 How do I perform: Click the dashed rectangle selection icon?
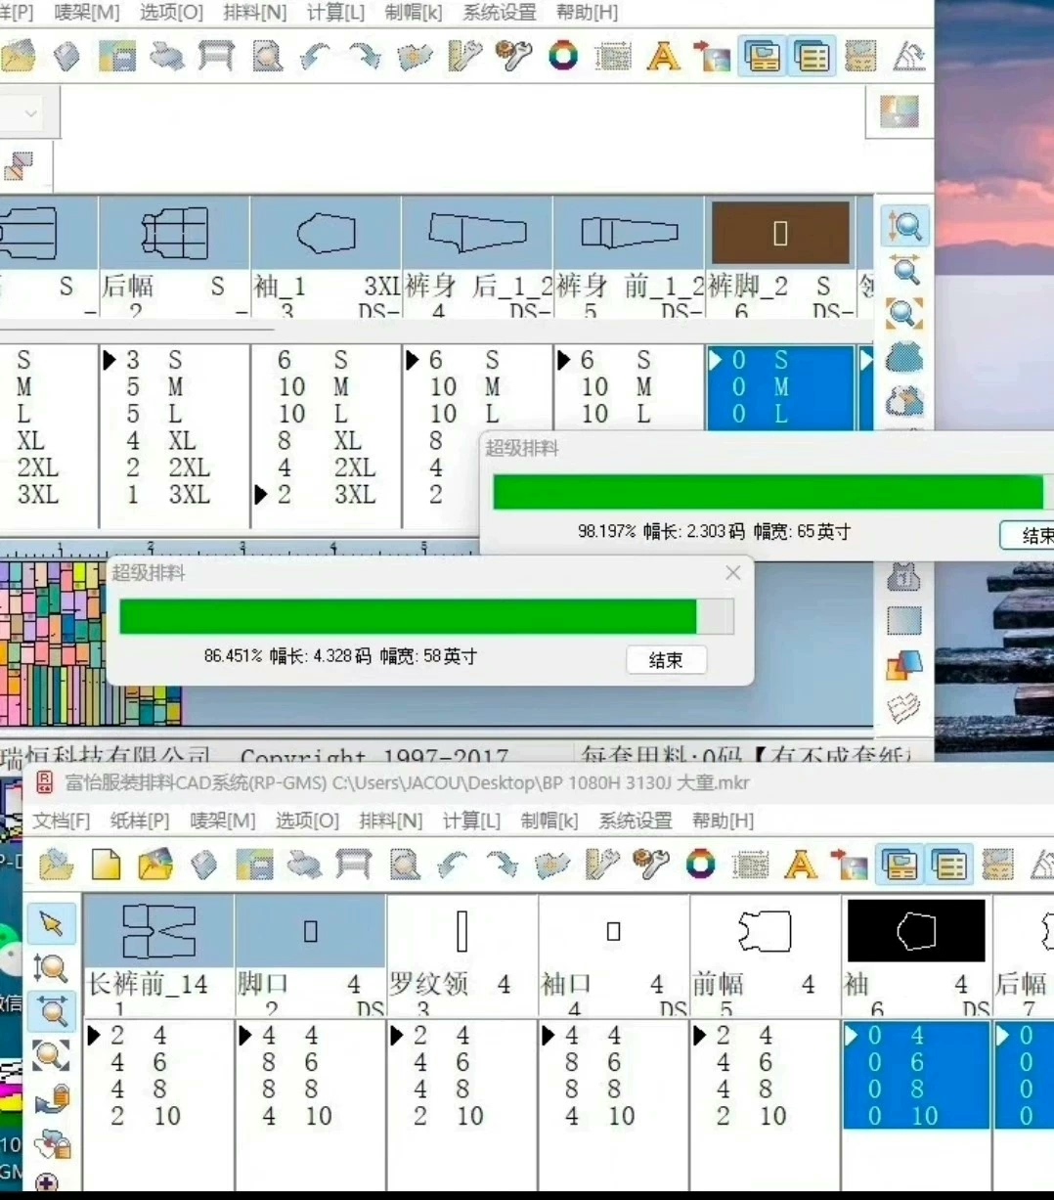click(x=904, y=621)
